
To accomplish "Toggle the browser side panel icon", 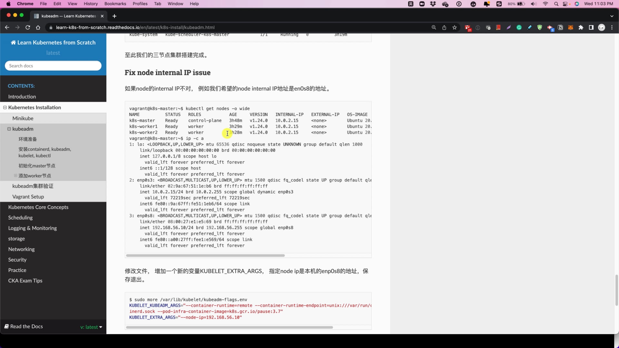I will click(591, 27).
